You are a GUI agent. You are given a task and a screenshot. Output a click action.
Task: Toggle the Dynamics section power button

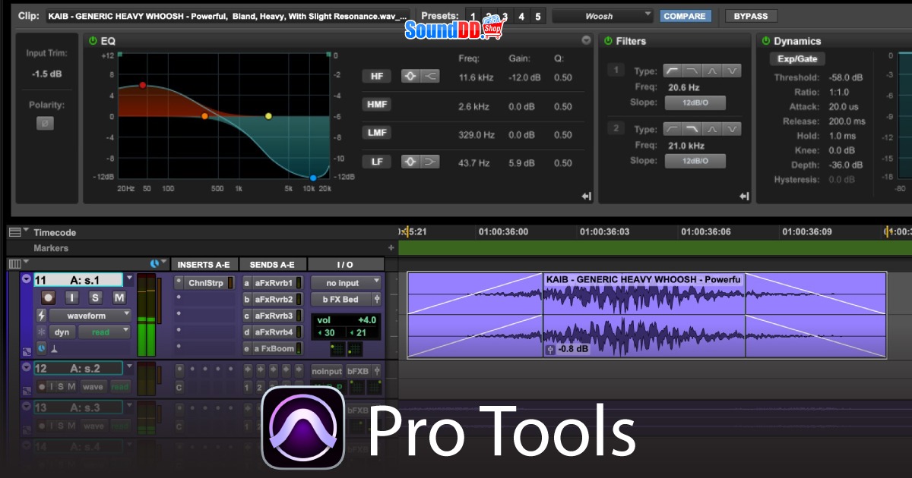(x=767, y=40)
